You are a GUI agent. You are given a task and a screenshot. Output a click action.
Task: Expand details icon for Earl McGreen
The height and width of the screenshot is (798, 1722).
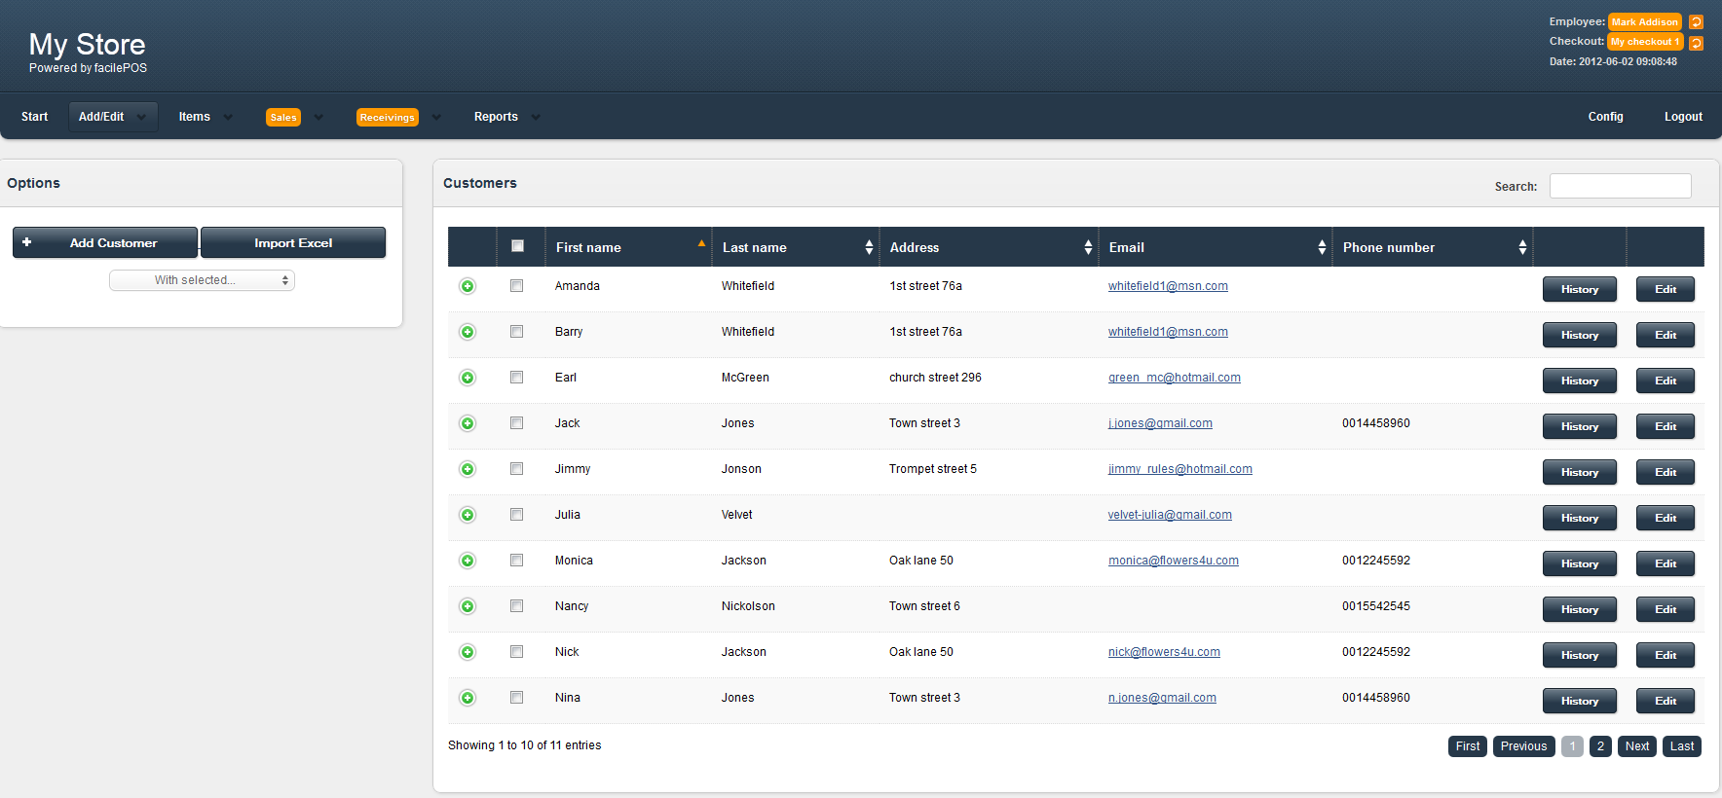pyautogui.click(x=468, y=378)
